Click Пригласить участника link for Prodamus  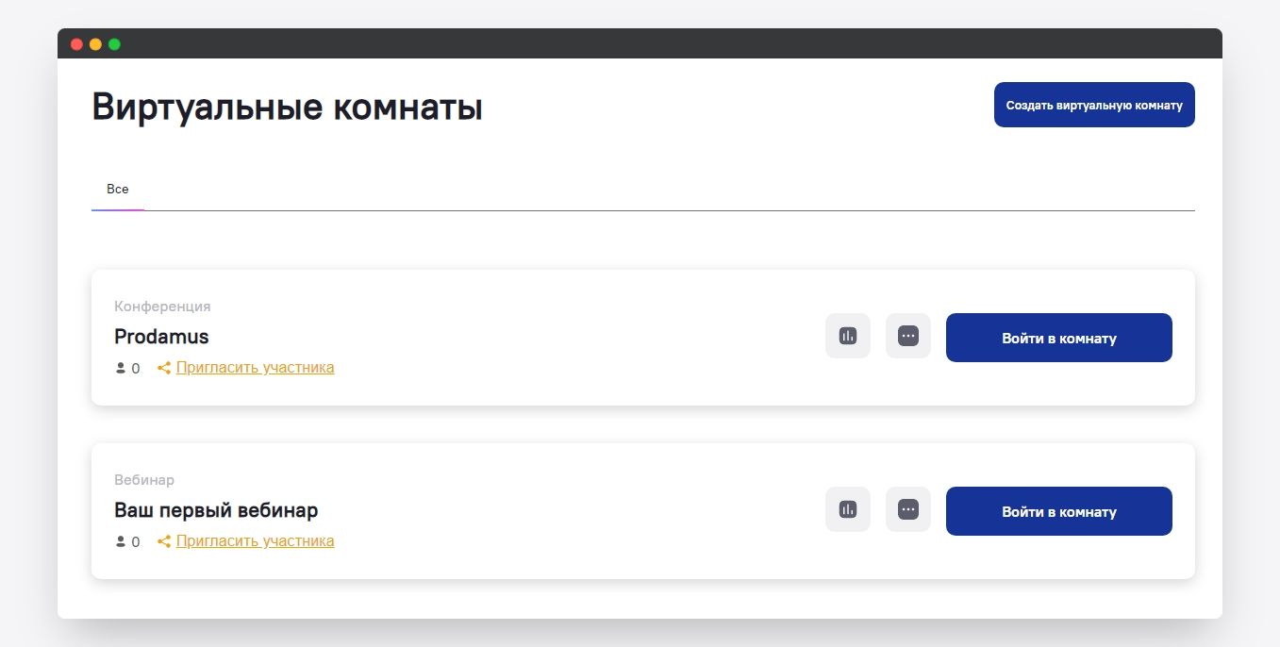[255, 368]
